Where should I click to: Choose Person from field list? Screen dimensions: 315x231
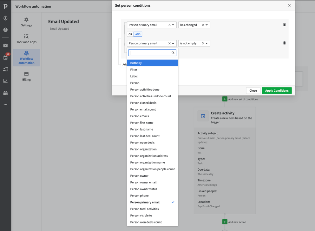pyautogui.click(x=153, y=83)
